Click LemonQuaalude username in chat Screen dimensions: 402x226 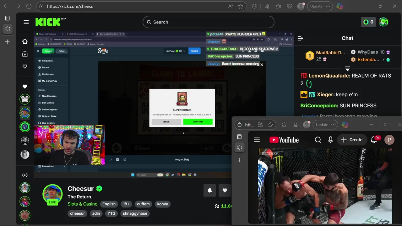coord(329,76)
